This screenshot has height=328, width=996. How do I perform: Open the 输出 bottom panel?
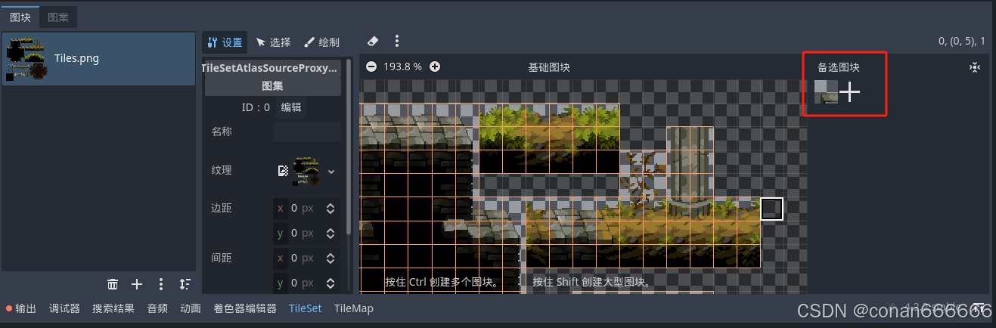click(21, 308)
